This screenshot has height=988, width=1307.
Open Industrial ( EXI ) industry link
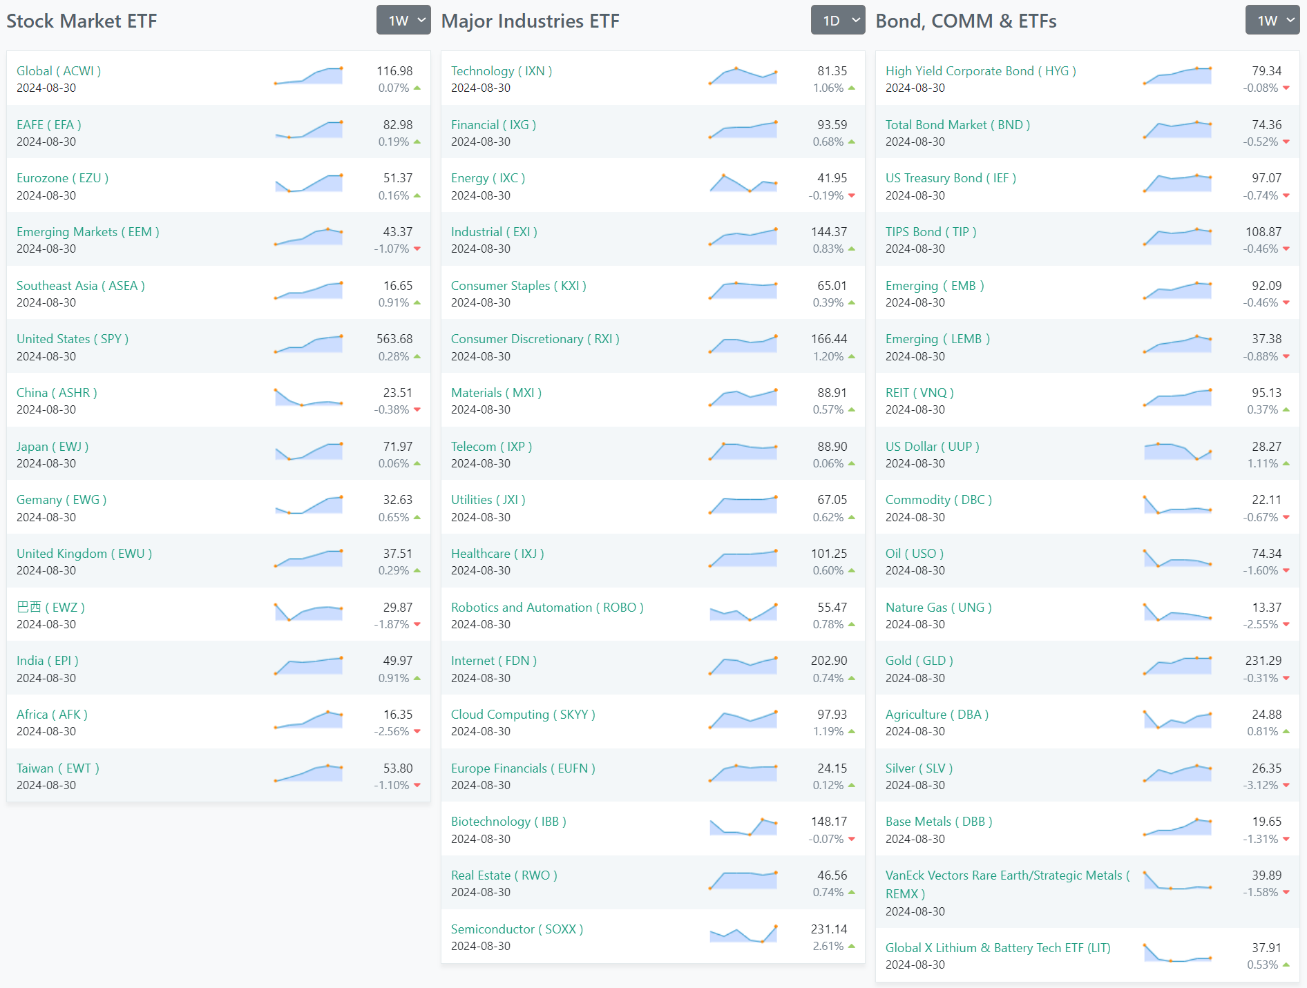point(494,232)
